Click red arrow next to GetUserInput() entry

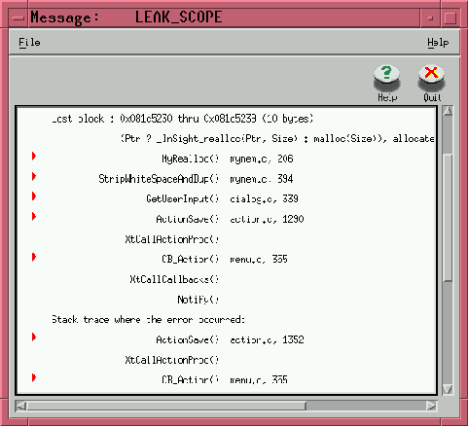click(34, 196)
